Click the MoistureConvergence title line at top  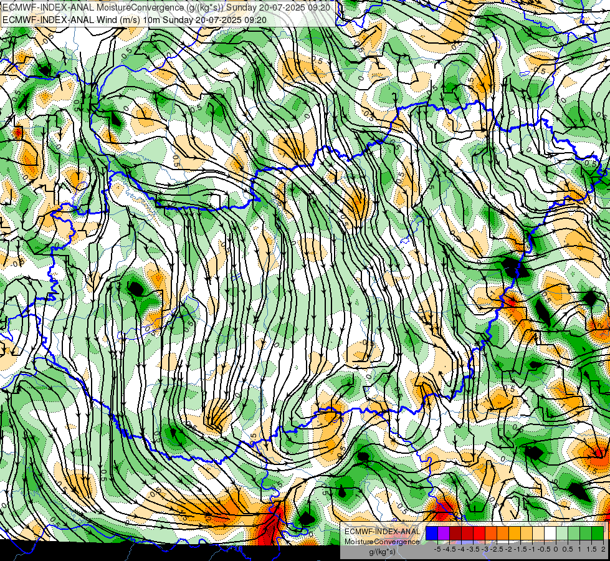pos(166,7)
